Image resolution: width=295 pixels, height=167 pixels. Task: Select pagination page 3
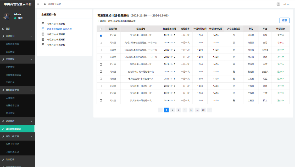[x=179, y=110]
